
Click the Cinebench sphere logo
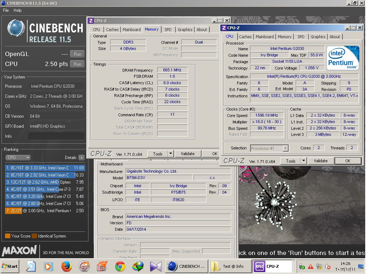(x=16, y=28)
